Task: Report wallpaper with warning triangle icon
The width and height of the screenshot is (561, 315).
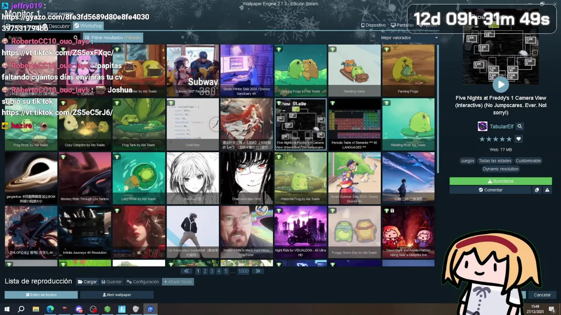Action: [547, 190]
